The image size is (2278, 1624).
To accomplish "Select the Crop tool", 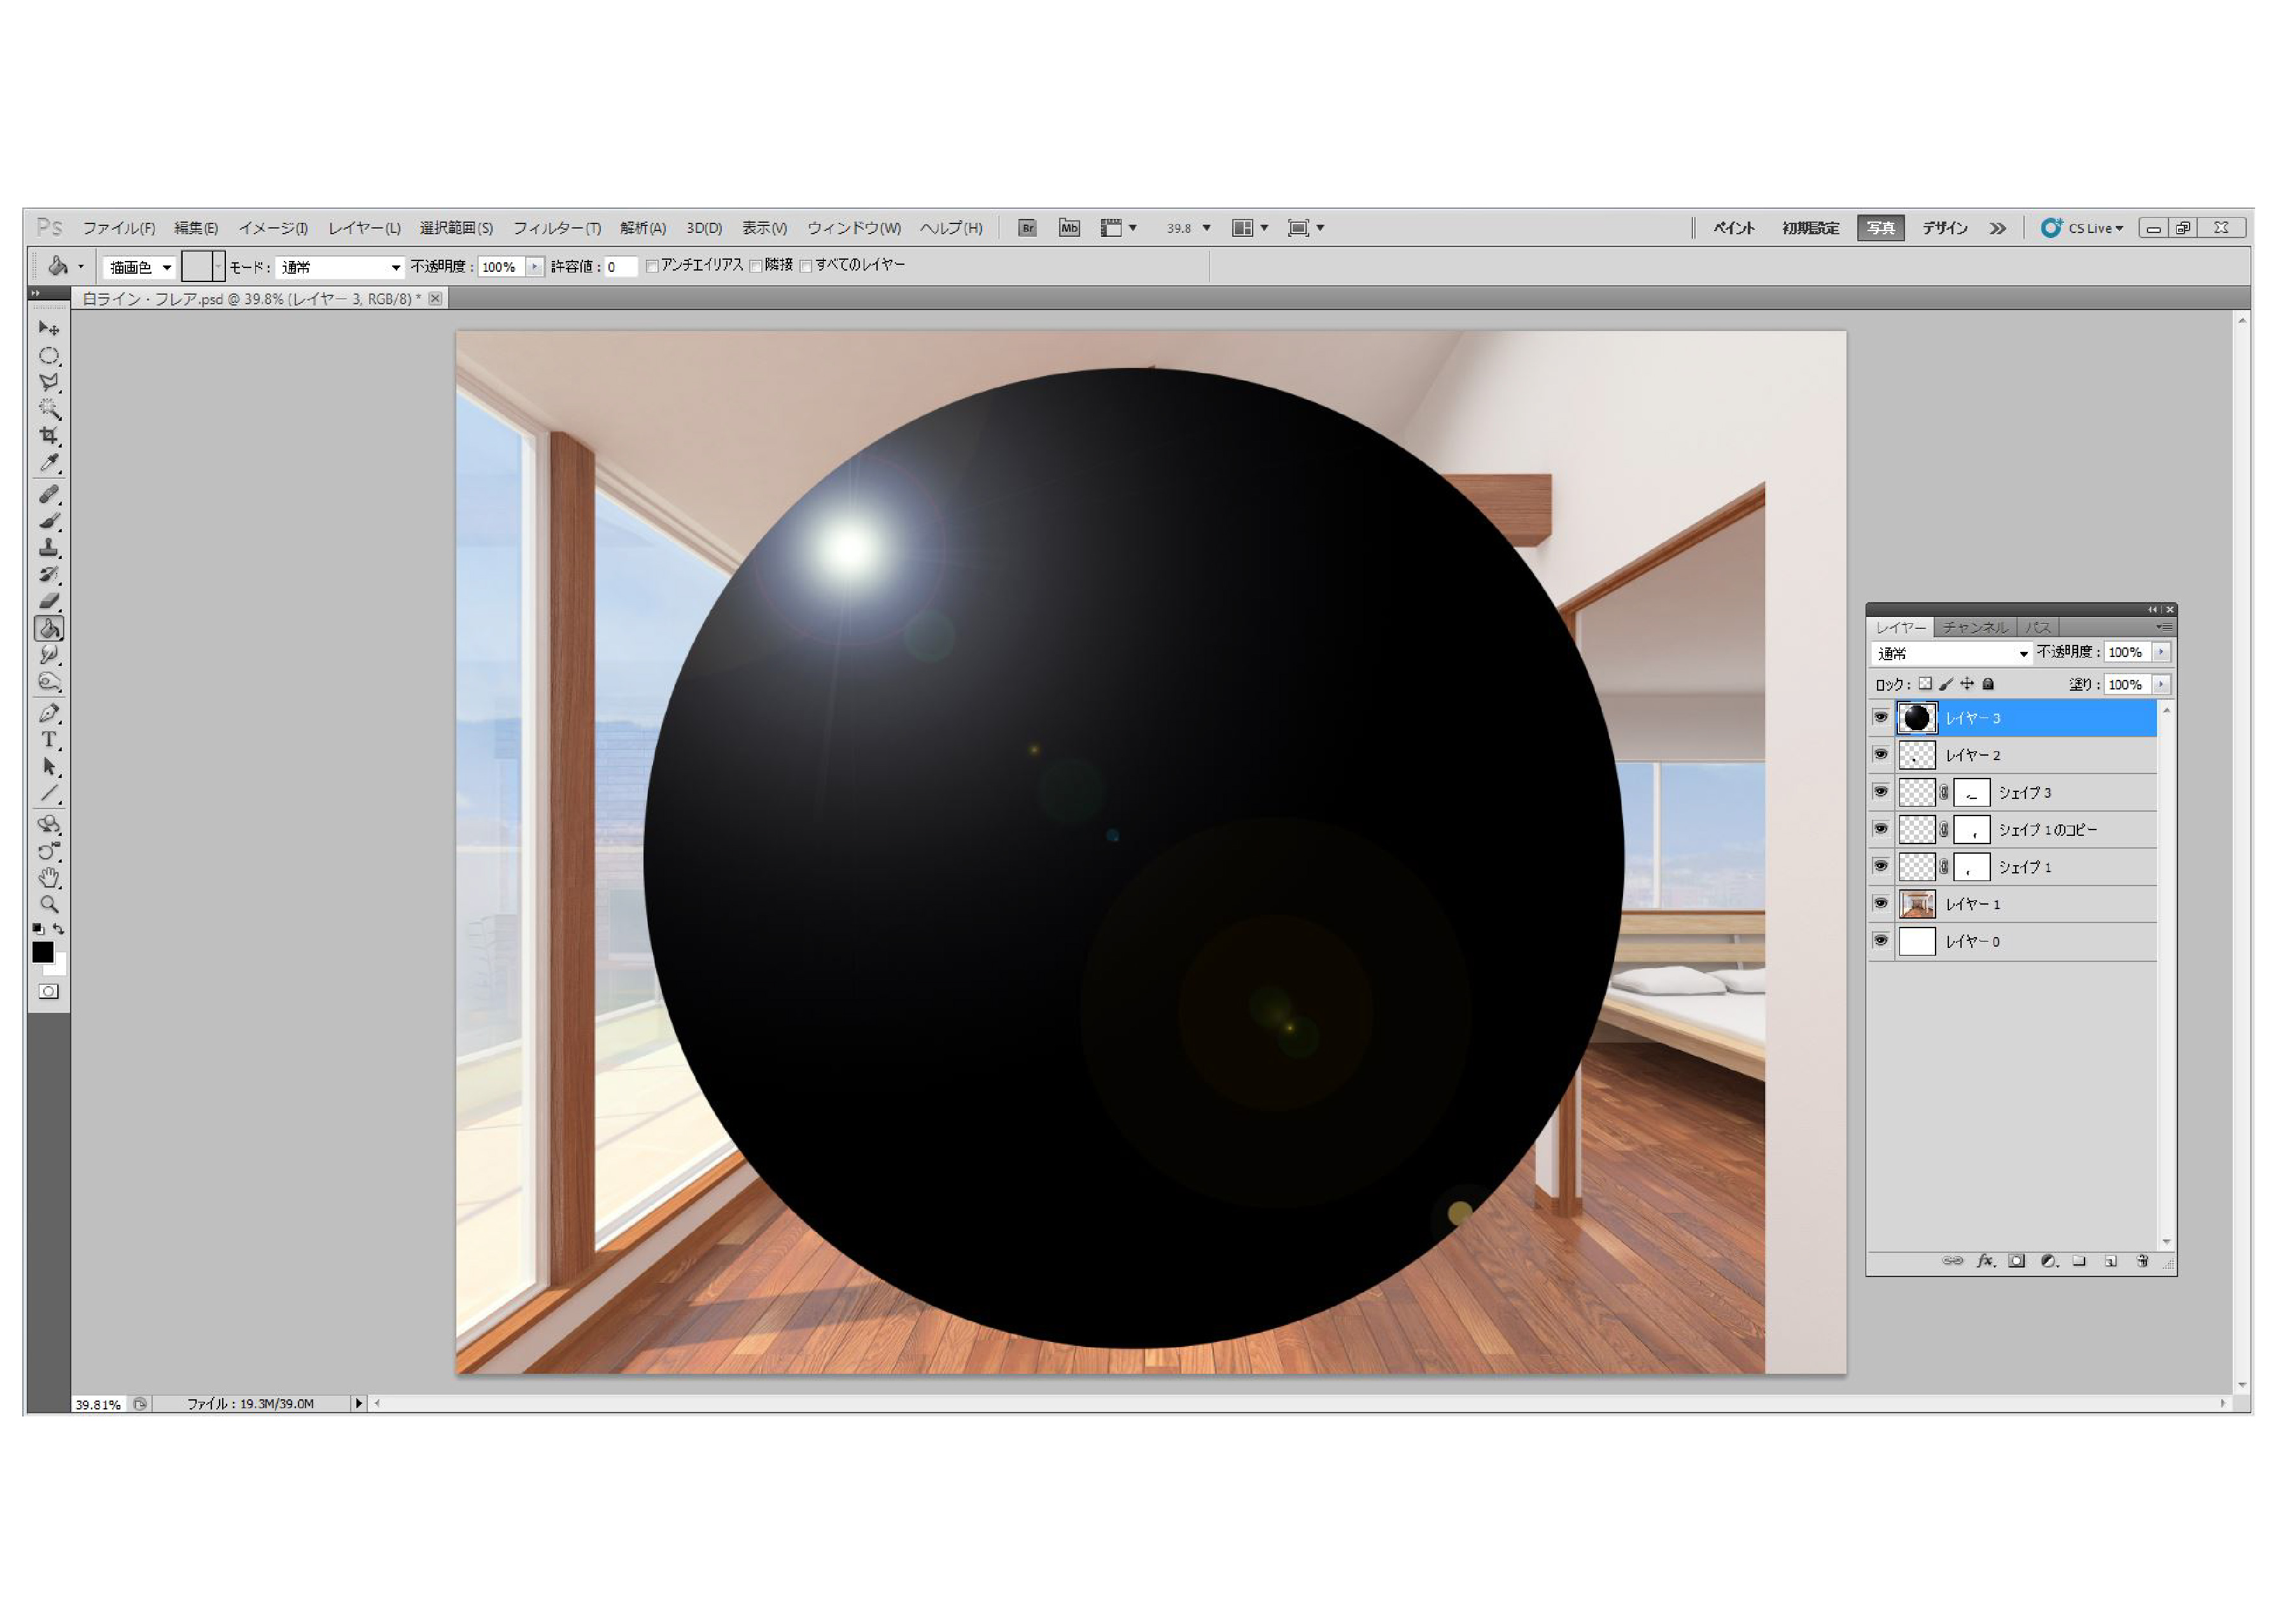I will point(48,436).
